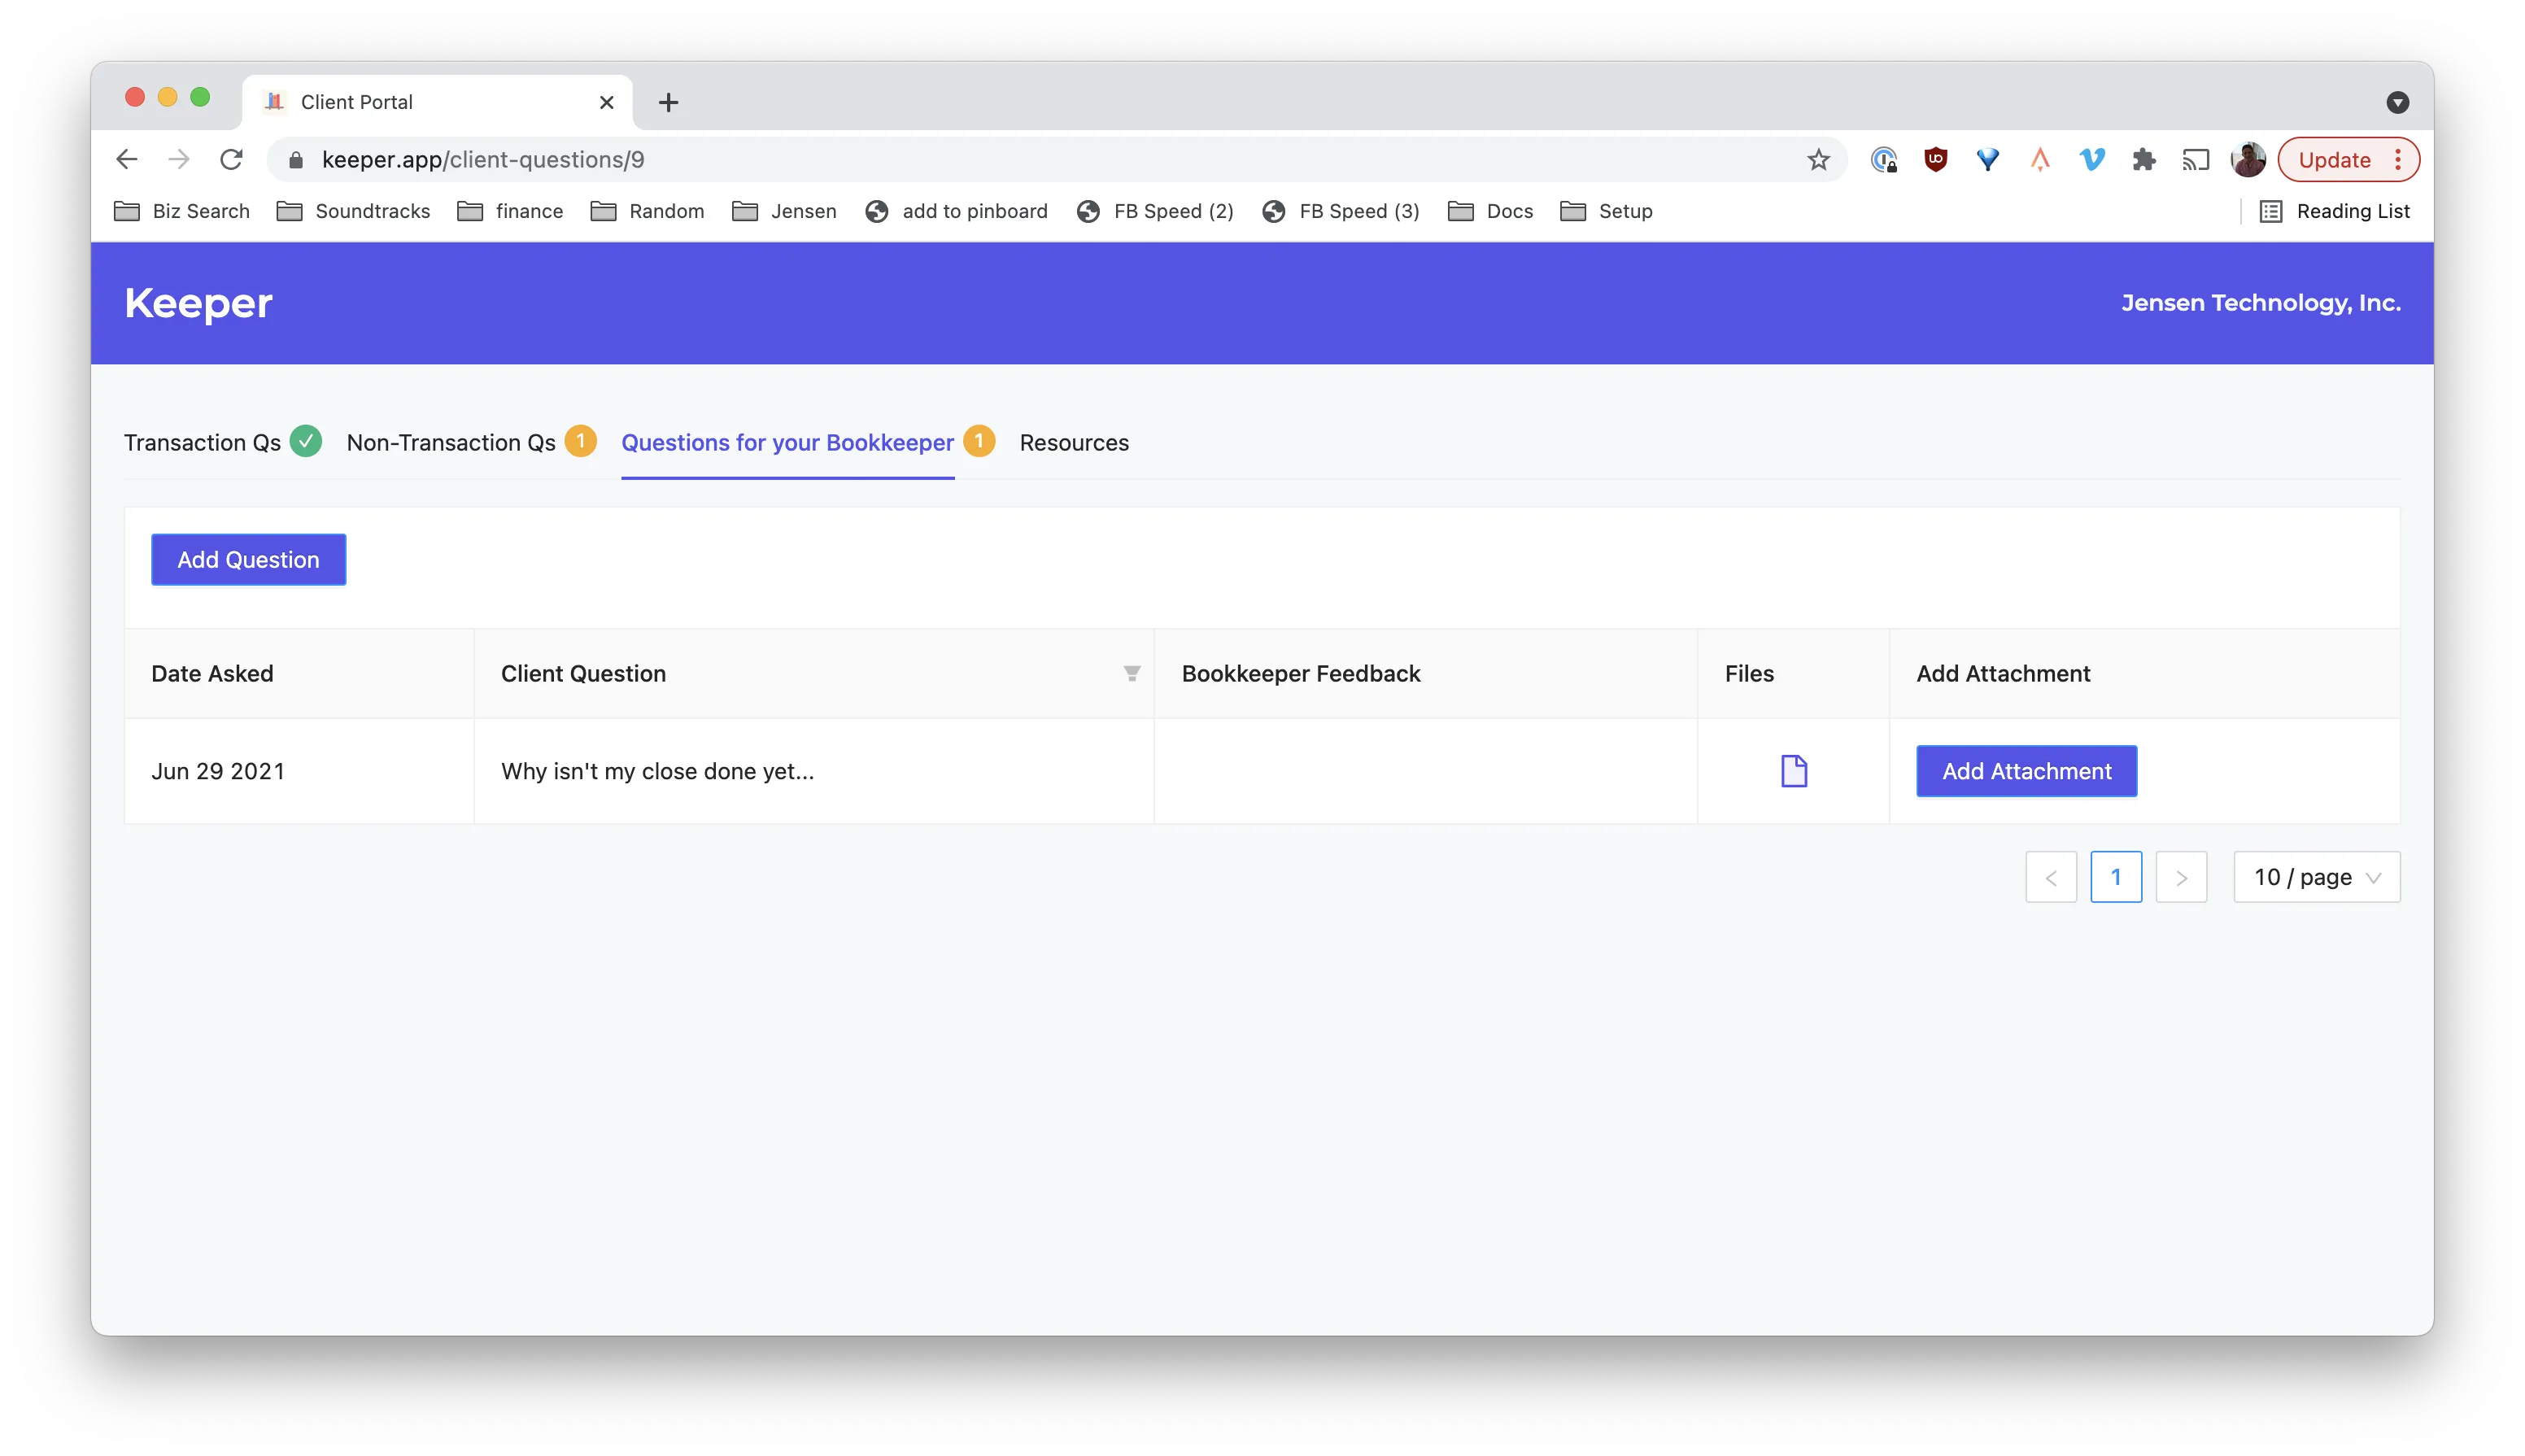Image resolution: width=2525 pixels, height=1456 pixels.
Task: Open the blue Y-shaped extension icon
Action: (1988, 160)
